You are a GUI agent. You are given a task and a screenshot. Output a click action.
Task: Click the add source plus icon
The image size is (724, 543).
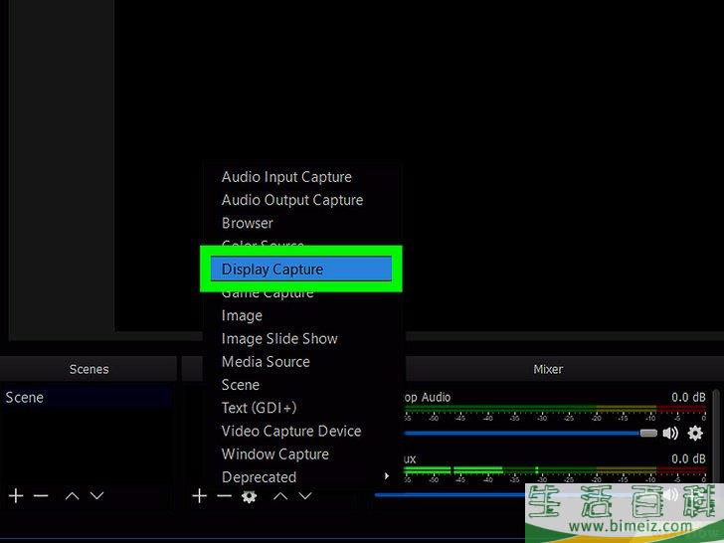[199, 495]
